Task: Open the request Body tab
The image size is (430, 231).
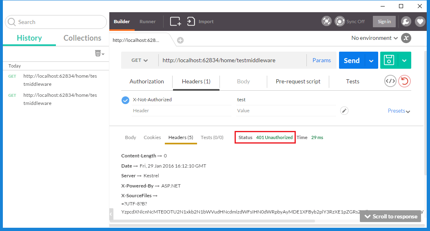Action: pyautogui.click(x=243, y=81)
